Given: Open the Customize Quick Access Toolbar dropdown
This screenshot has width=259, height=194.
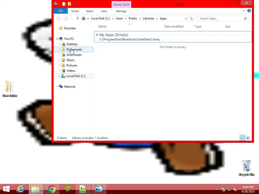Looking at the screenshot, I should pyautogui.click(x=74, y=4).
